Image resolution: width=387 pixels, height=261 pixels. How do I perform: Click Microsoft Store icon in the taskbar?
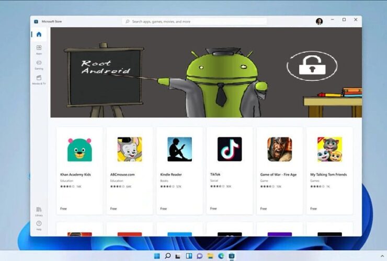(232, 256)
